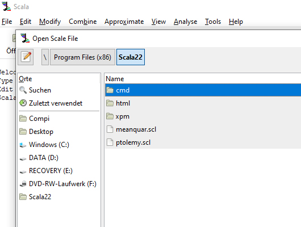Open the Approximate menu
Image resolution: width=301 pixels, height=227 pixels.
124,22
